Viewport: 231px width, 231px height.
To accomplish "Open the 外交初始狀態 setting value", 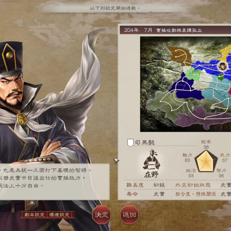I will click(x=226, y=185).
